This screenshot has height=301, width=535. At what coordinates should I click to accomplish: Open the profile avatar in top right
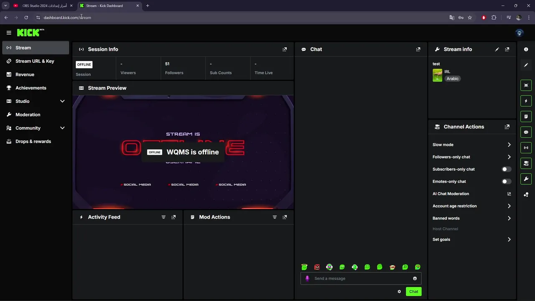click(520, 33)
